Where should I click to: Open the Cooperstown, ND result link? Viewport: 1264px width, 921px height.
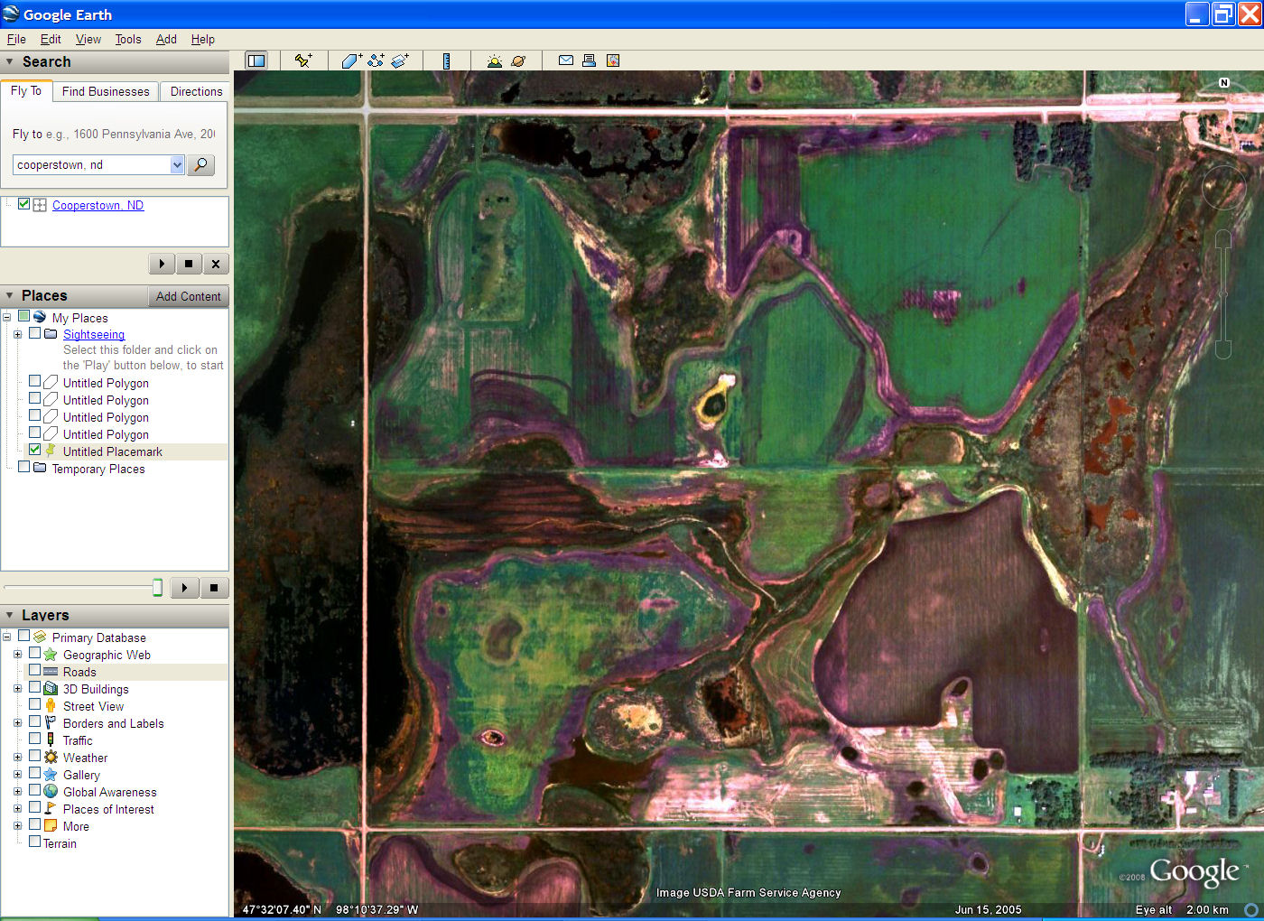(x=98, y=205)
